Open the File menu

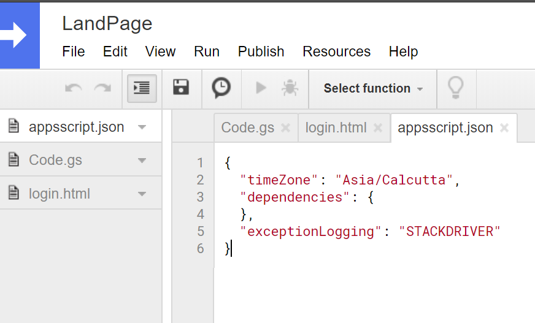tap(74, 51)
